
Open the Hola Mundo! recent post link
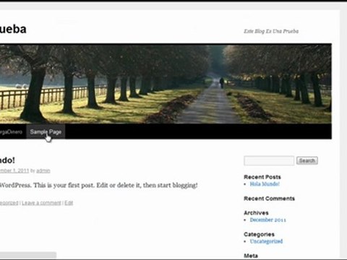(265, 184)
